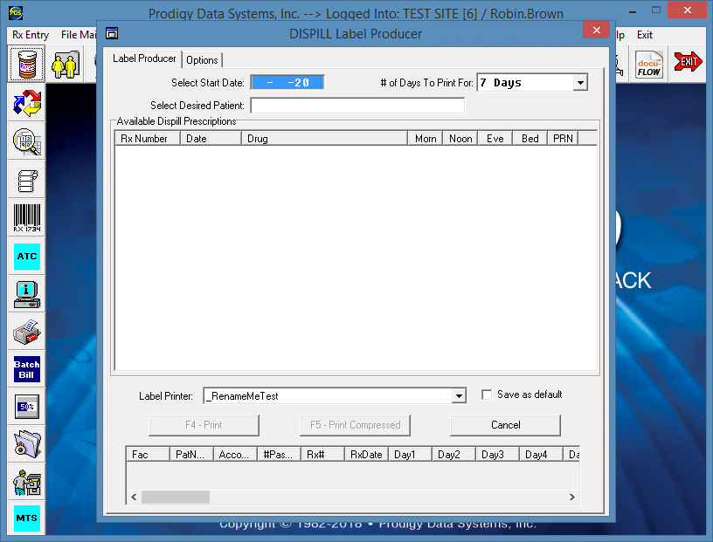Expand the days to print dropdown
This screenshot has width=713, height=542.
(580, 83)
